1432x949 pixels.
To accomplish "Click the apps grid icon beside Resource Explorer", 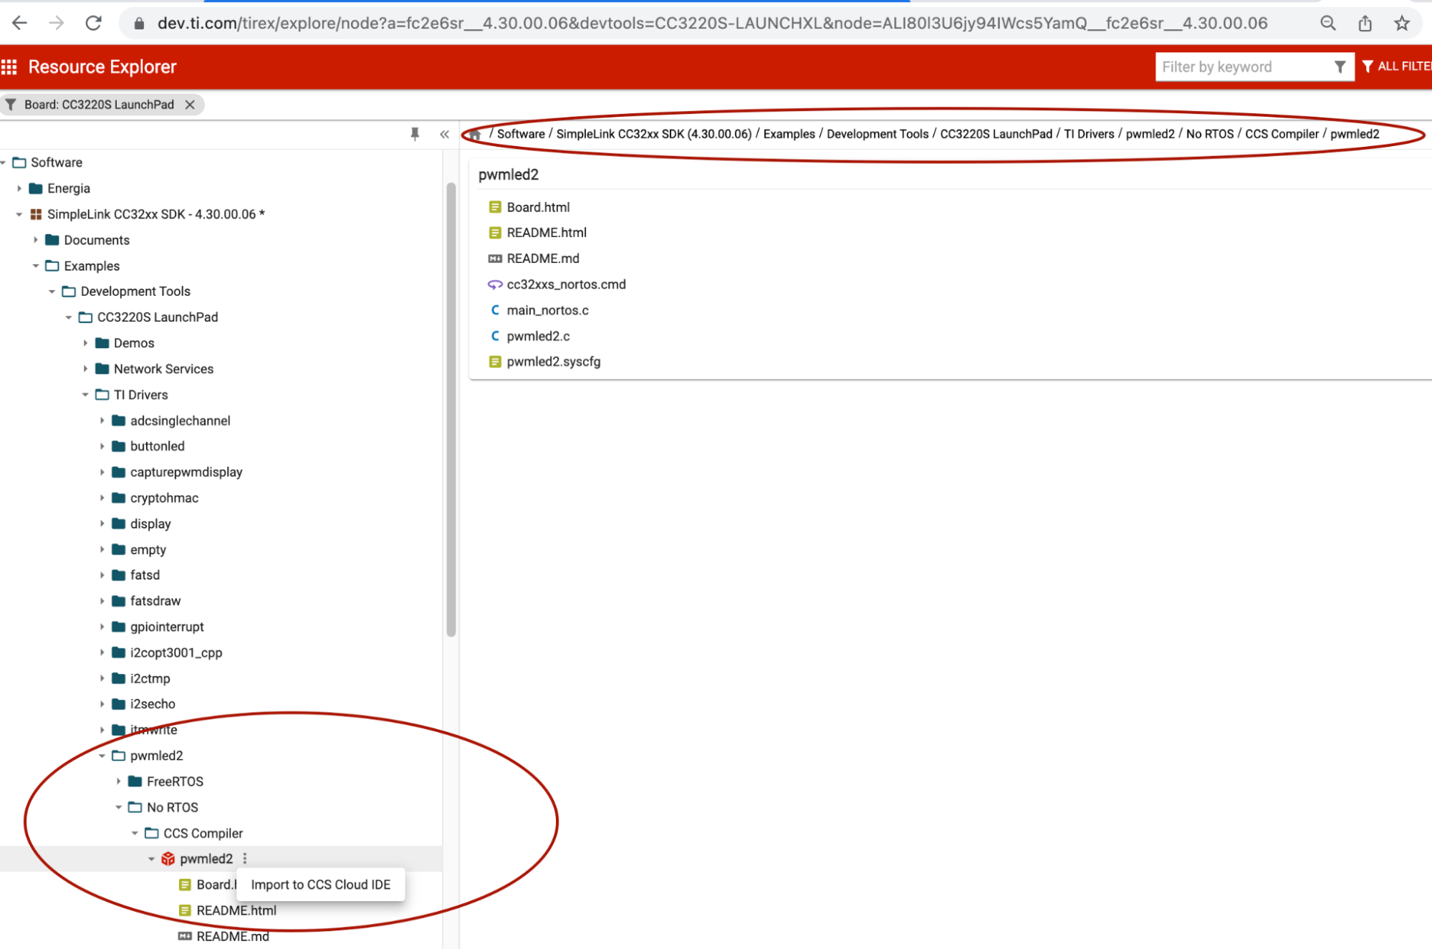I will (x=9, y=67).
